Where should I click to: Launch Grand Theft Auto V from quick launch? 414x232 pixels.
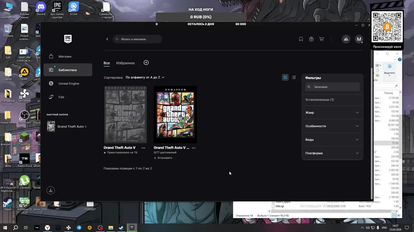(x=68, y=127)
